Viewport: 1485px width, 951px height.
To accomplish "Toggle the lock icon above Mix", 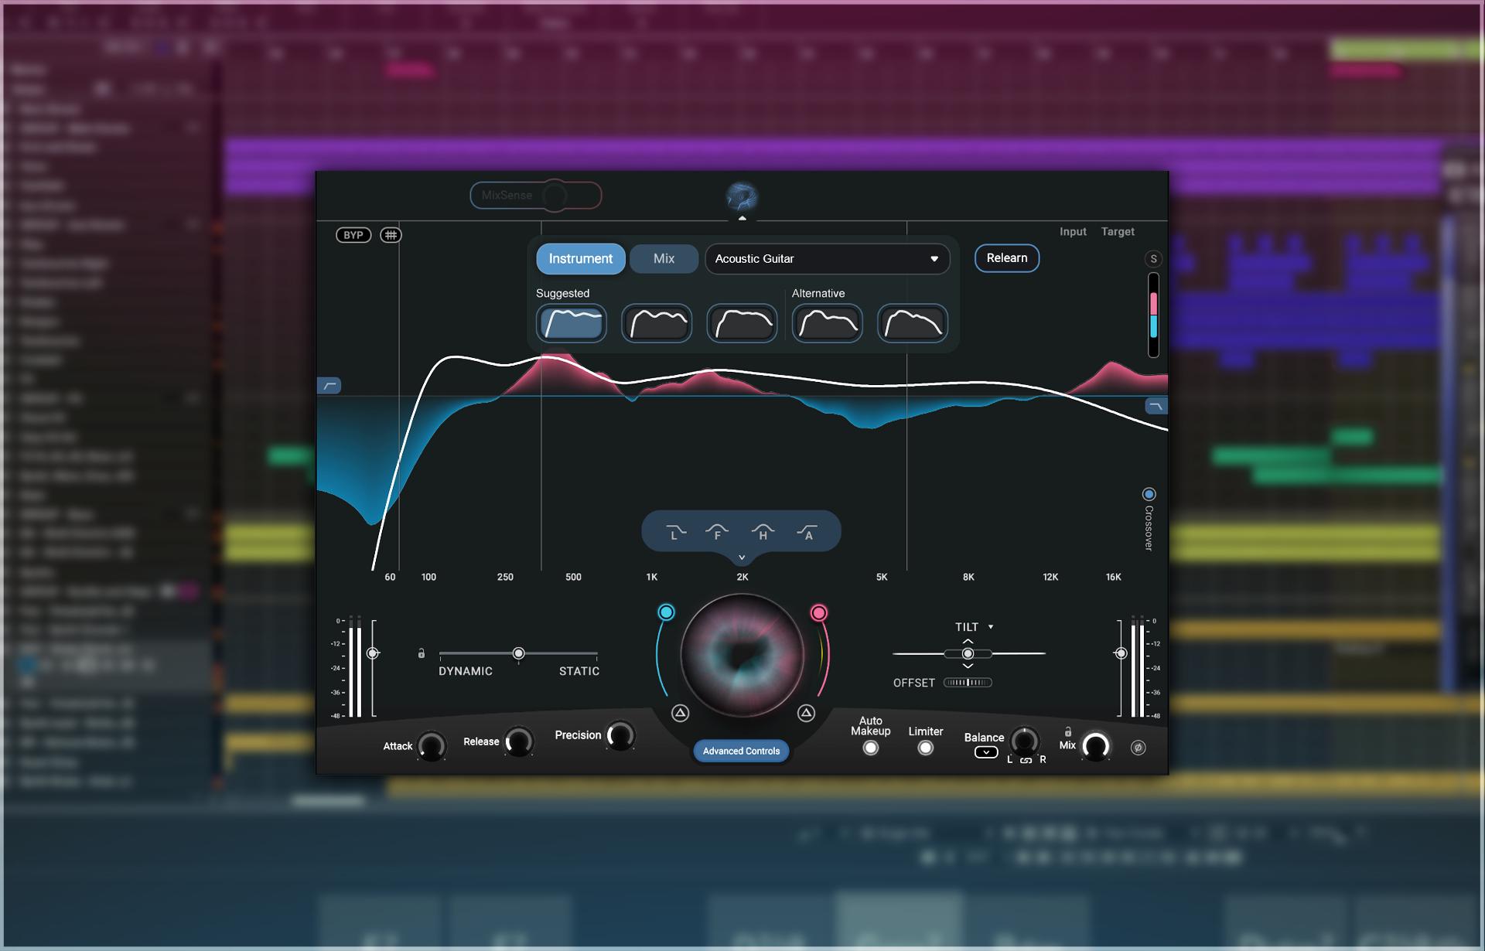I will (x=1068, y=731).
